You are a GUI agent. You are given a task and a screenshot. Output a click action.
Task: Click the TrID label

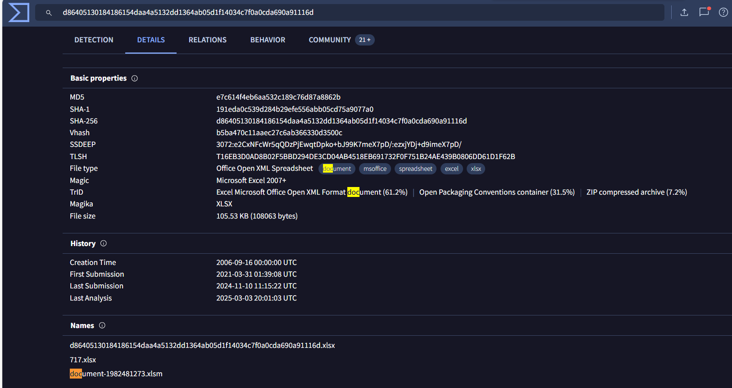click(77, 192)
